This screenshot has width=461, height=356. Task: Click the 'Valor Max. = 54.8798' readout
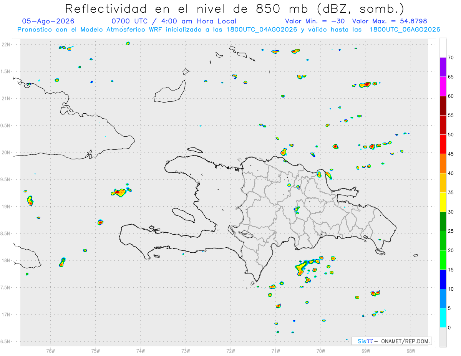[x=390, y=21]
